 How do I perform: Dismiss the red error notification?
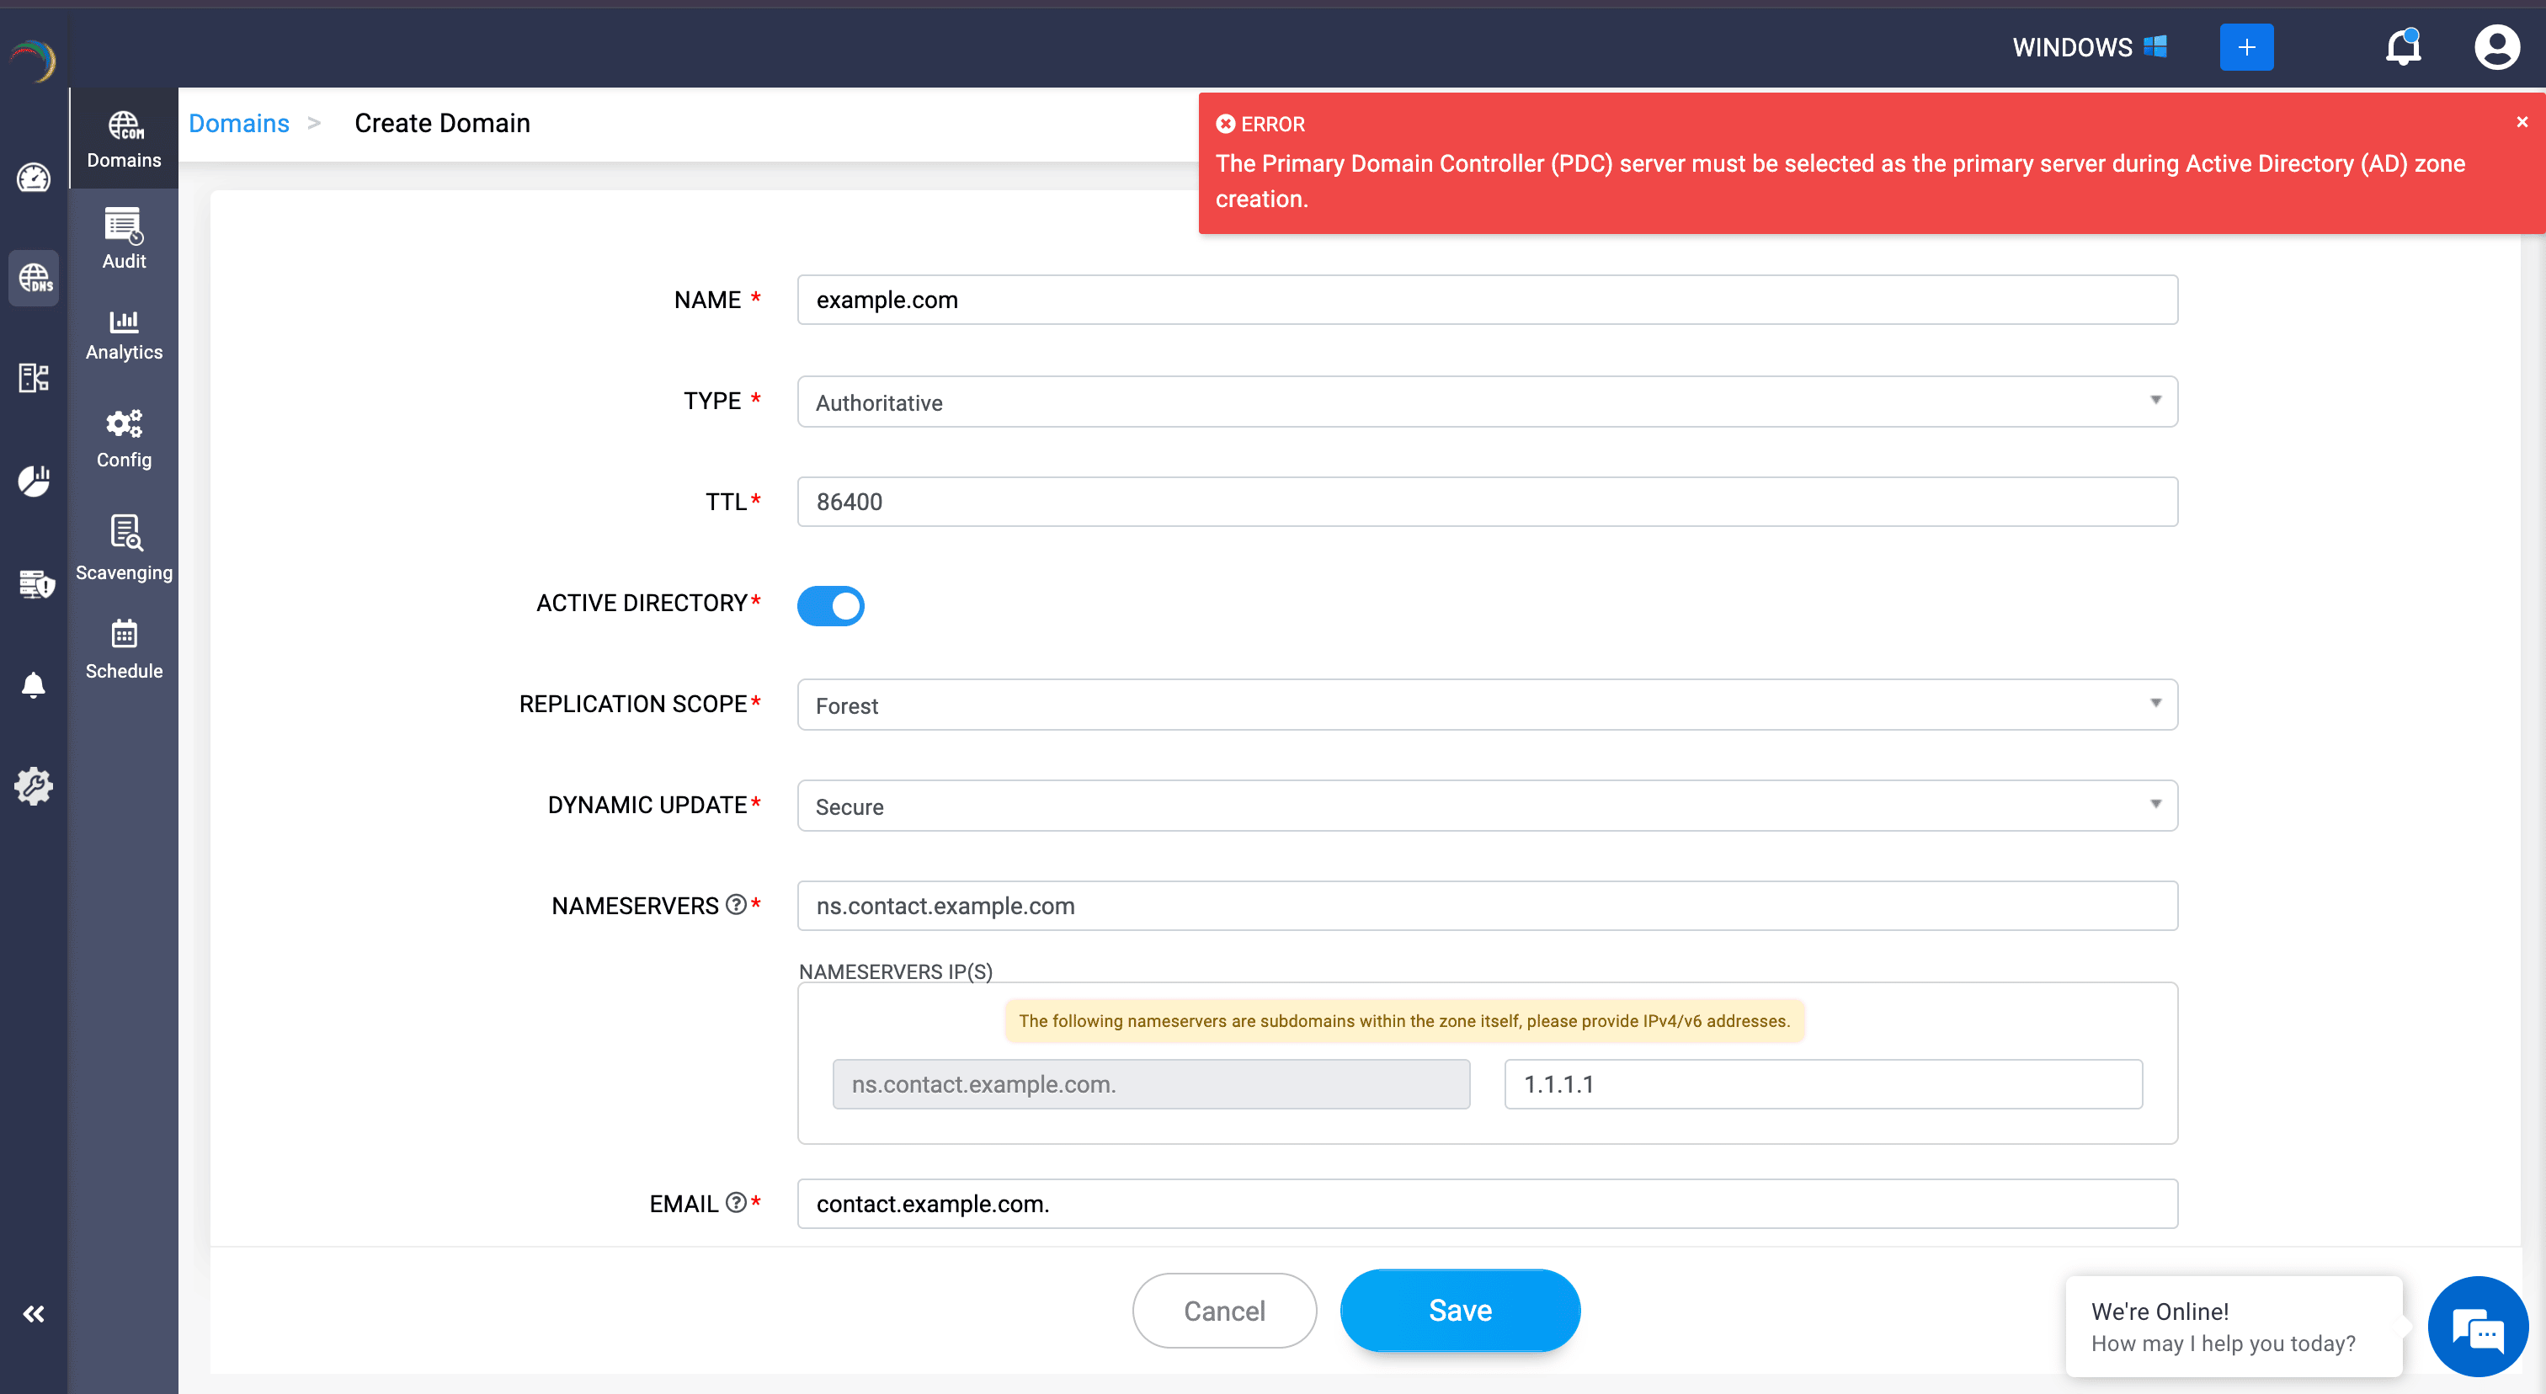coord(2522,123)
